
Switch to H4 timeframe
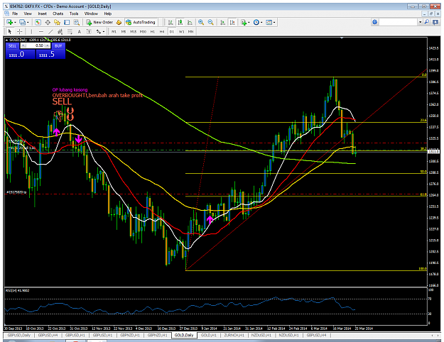tap(162, 32)
